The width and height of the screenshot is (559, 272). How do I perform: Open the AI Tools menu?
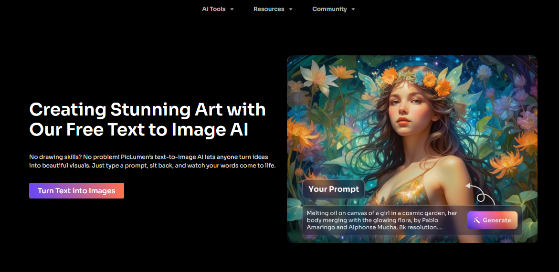(214, 9)
